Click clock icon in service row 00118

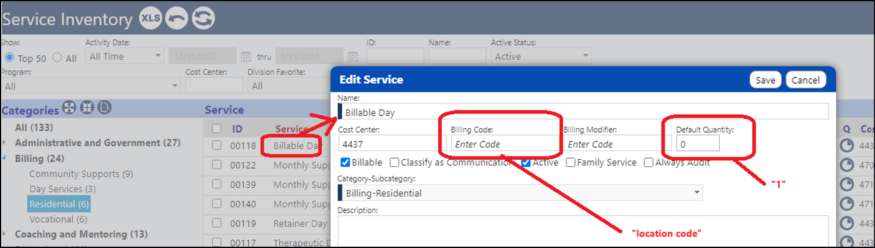coord(847,147)
